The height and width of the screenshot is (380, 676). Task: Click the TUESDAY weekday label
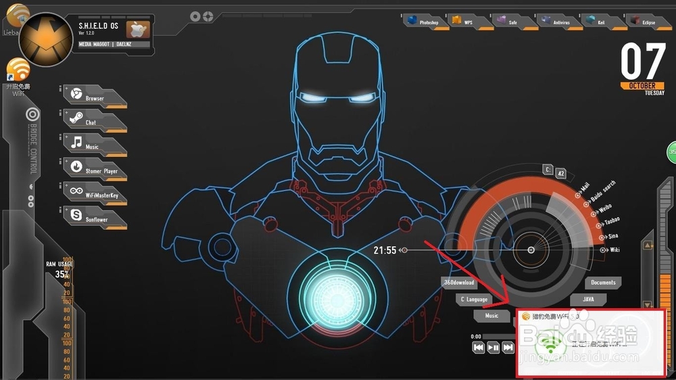click(654, 93)
